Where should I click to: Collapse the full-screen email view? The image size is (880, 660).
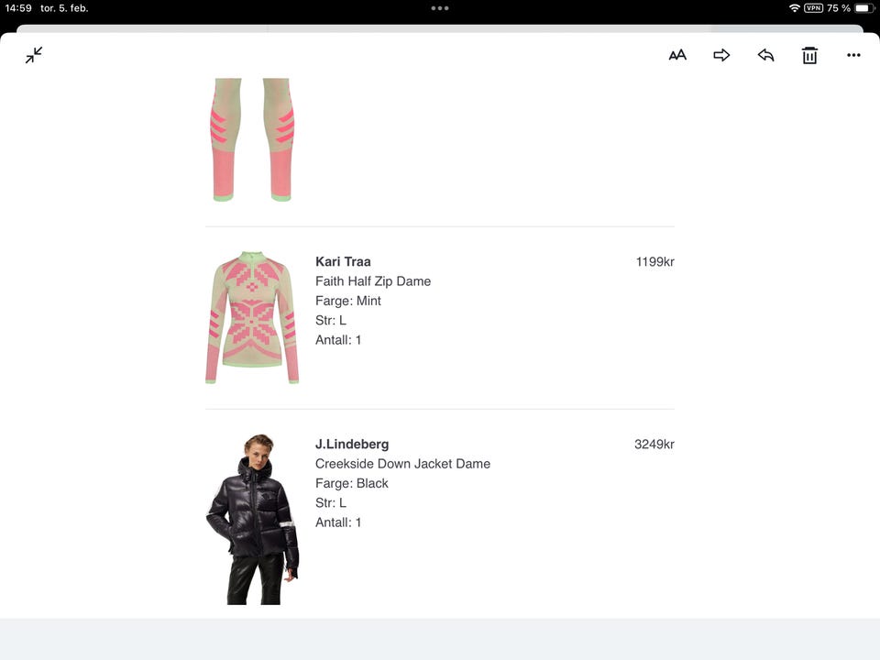tap(34, 55)
